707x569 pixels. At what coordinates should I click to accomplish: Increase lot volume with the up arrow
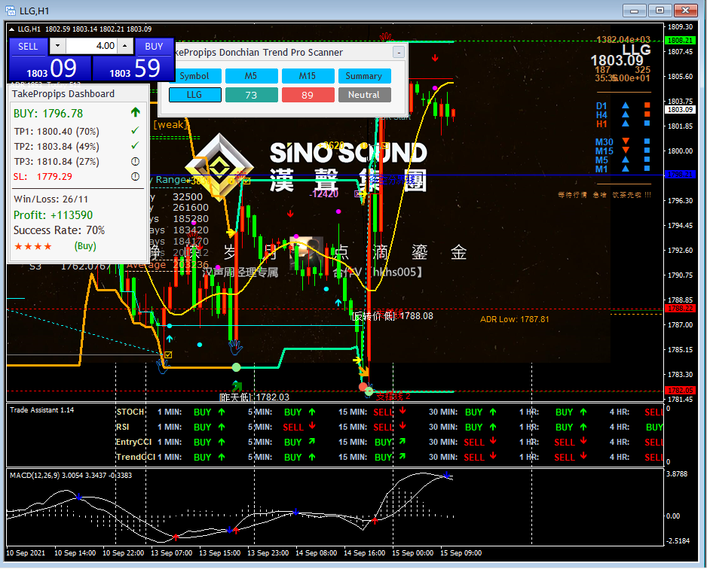125,46
